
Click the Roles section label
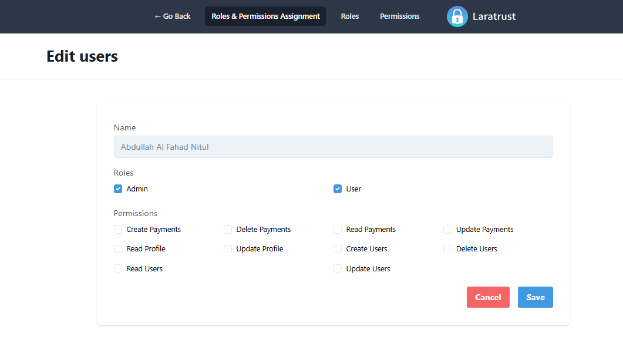(123, 173)
